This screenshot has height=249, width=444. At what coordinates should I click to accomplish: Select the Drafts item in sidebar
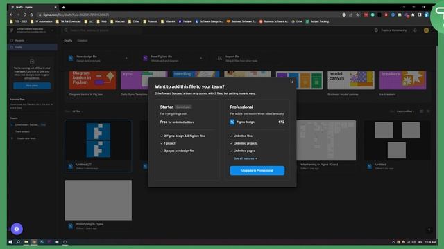(x=32, y=47)
